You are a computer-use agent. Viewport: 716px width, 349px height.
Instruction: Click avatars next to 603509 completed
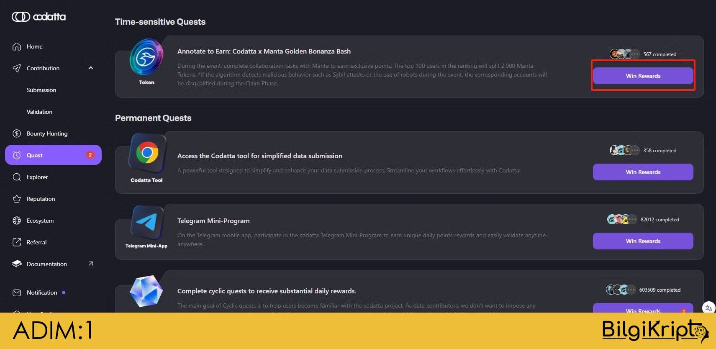click(621, 290)
